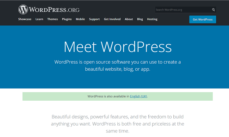This screenshot has width=229, height=137.
Task: Go to the Blog
Action: (x=140, y=19)
